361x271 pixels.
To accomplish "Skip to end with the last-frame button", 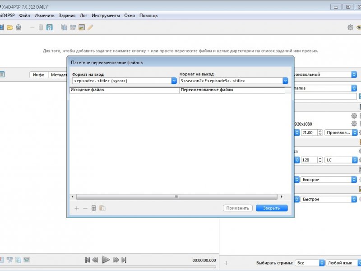I will (x=124, y=260).
